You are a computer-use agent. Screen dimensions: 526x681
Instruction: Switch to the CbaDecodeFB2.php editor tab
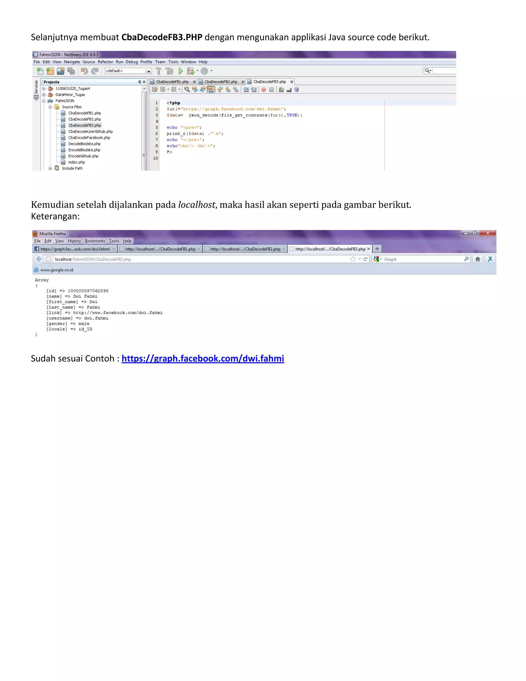221,82
